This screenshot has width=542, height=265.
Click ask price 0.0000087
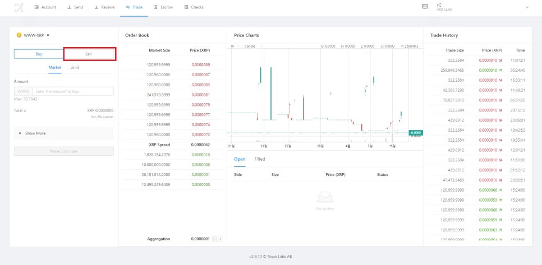tap(201, 75)
